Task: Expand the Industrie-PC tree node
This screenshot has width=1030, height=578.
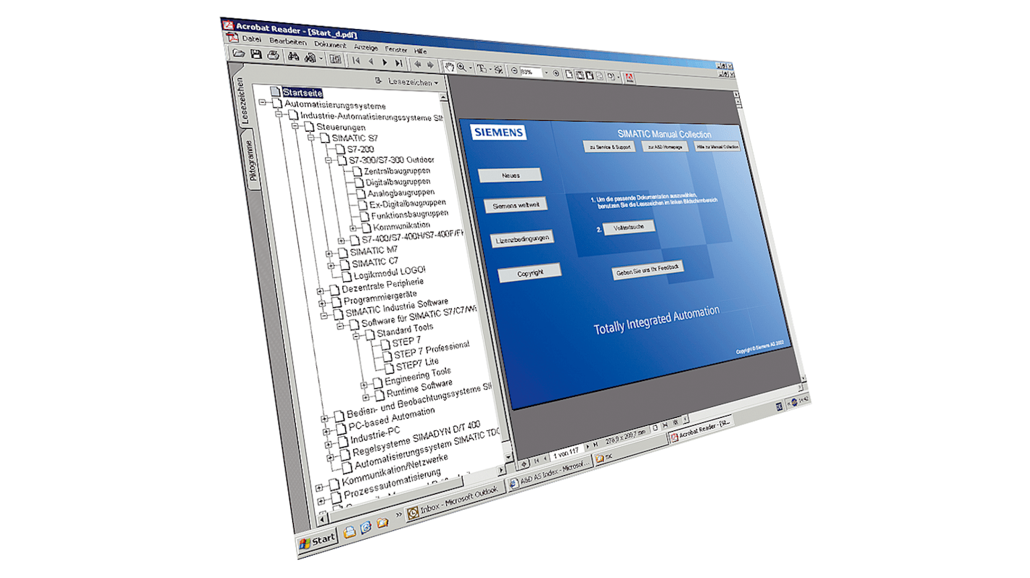Action: (x=328, y=445)
